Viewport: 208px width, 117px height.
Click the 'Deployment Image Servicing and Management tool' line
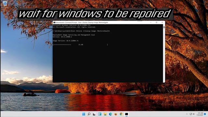(74, 35)
